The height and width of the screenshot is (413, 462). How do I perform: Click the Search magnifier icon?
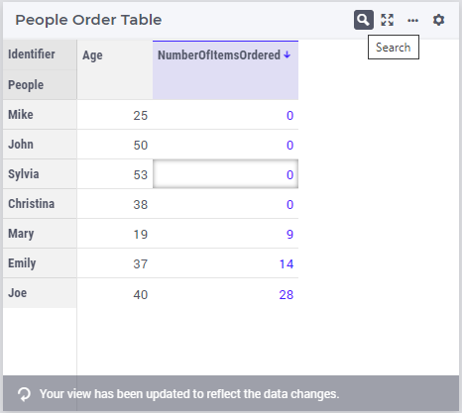point(364,20)
